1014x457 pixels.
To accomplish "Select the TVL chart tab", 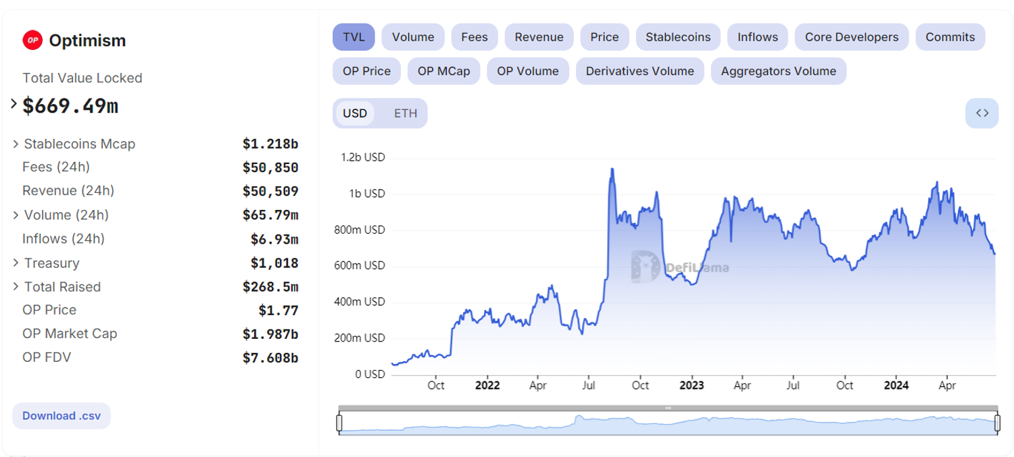I will coord(354,37).
